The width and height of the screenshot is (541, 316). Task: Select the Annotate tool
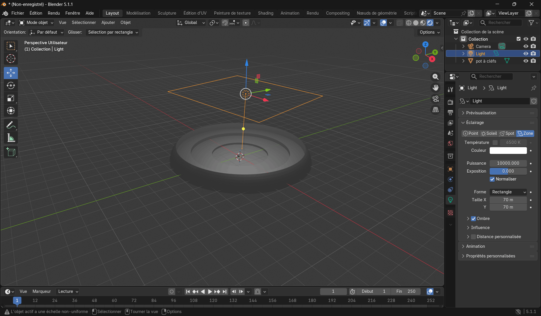(11, 125)
